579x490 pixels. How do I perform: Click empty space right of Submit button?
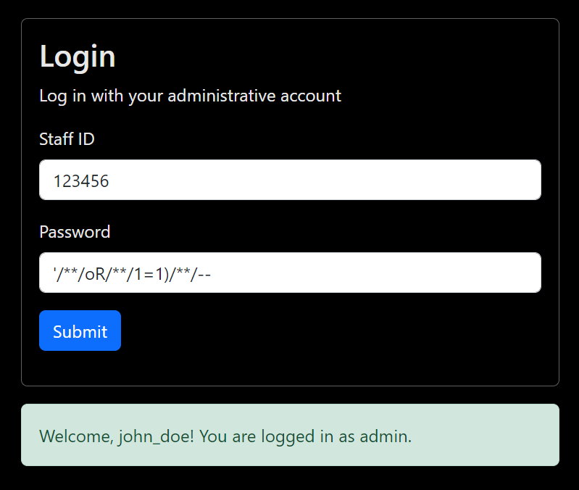326,331
